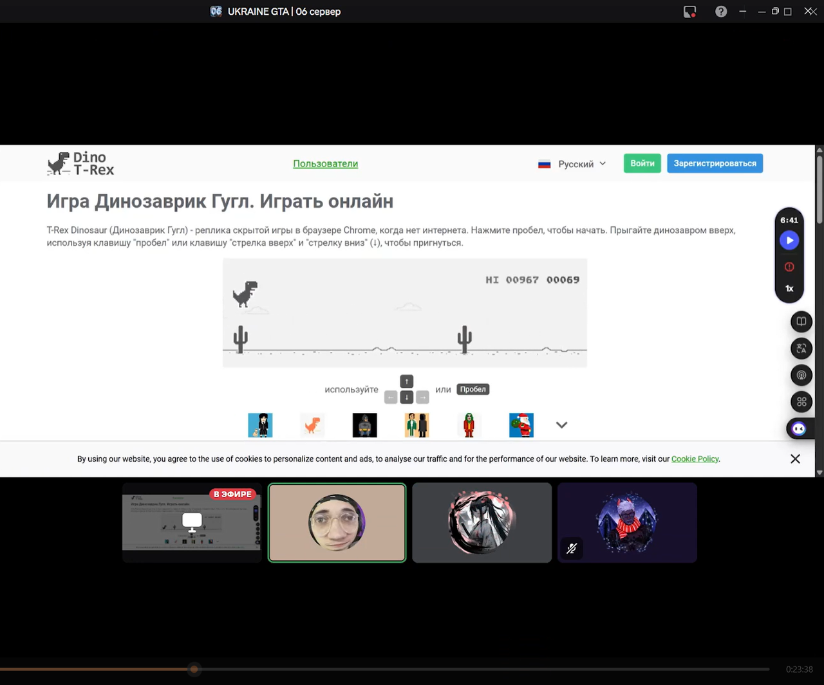
Task: Select the green tracksuit character skin
Action: point(417,425)
